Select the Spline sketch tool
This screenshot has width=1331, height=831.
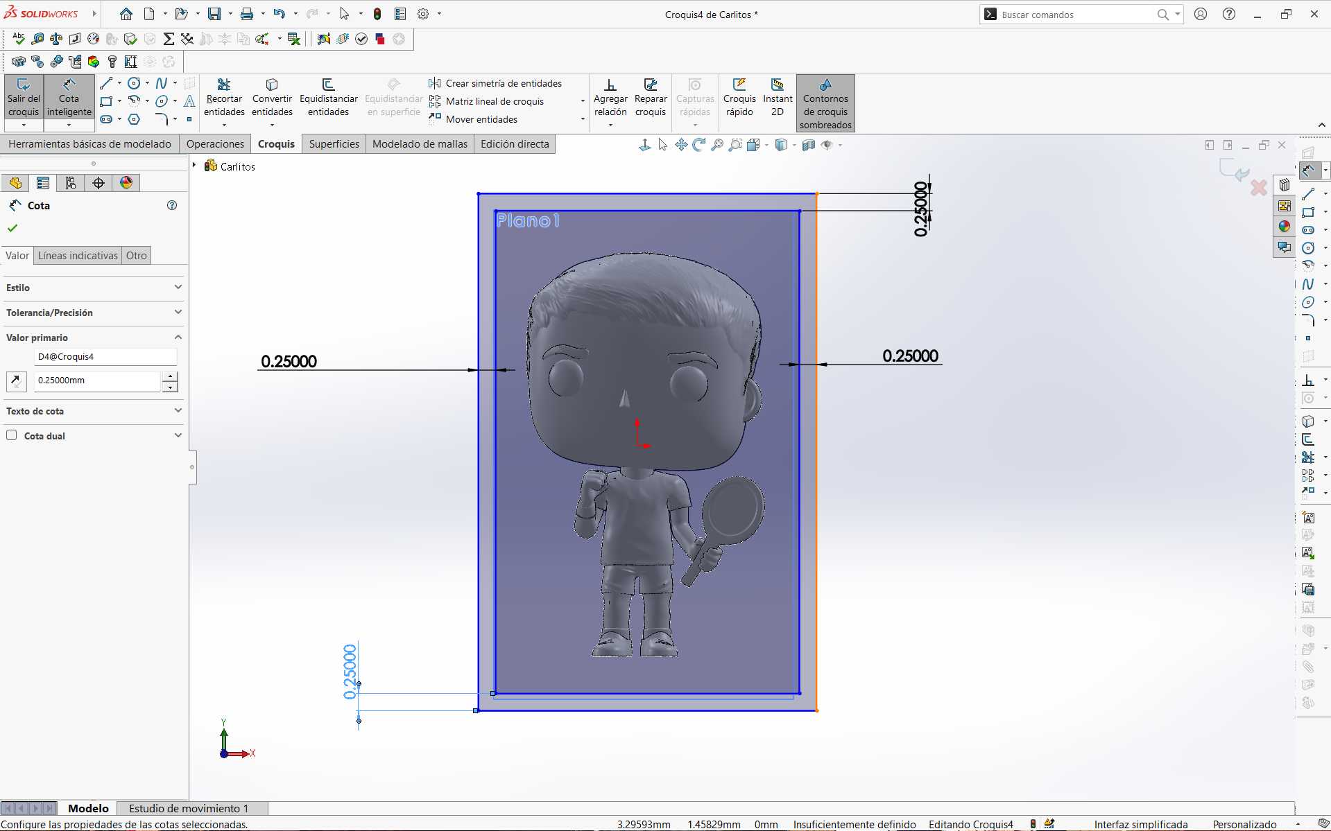pyautogui.click(x=162, y=83)
